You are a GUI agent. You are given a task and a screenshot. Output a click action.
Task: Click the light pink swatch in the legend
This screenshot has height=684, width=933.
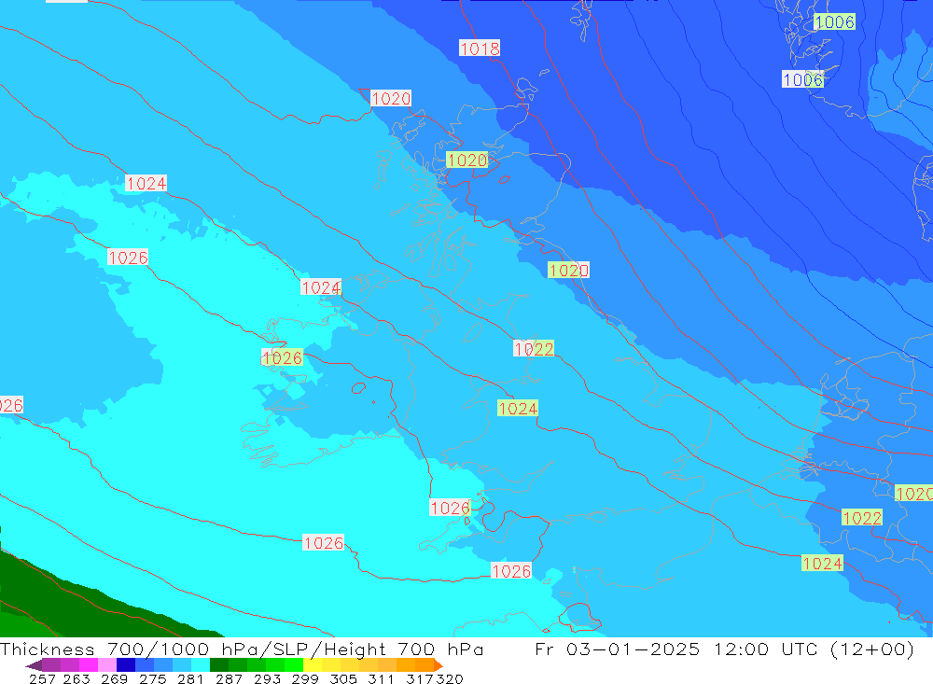pyautogui.click(x=107, y=665)
